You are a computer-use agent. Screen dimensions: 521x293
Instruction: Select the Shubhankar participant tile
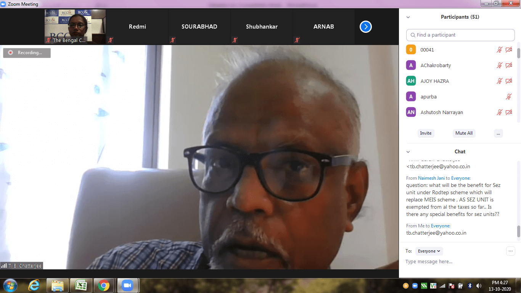(x=262, y=27)
